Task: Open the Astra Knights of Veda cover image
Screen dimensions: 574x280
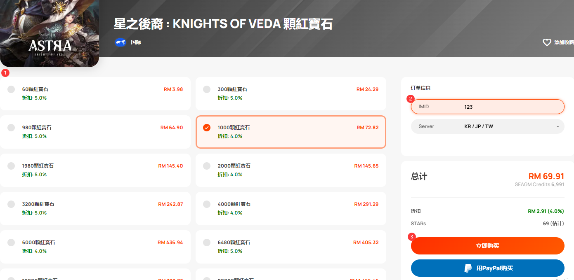Action: 50,33
